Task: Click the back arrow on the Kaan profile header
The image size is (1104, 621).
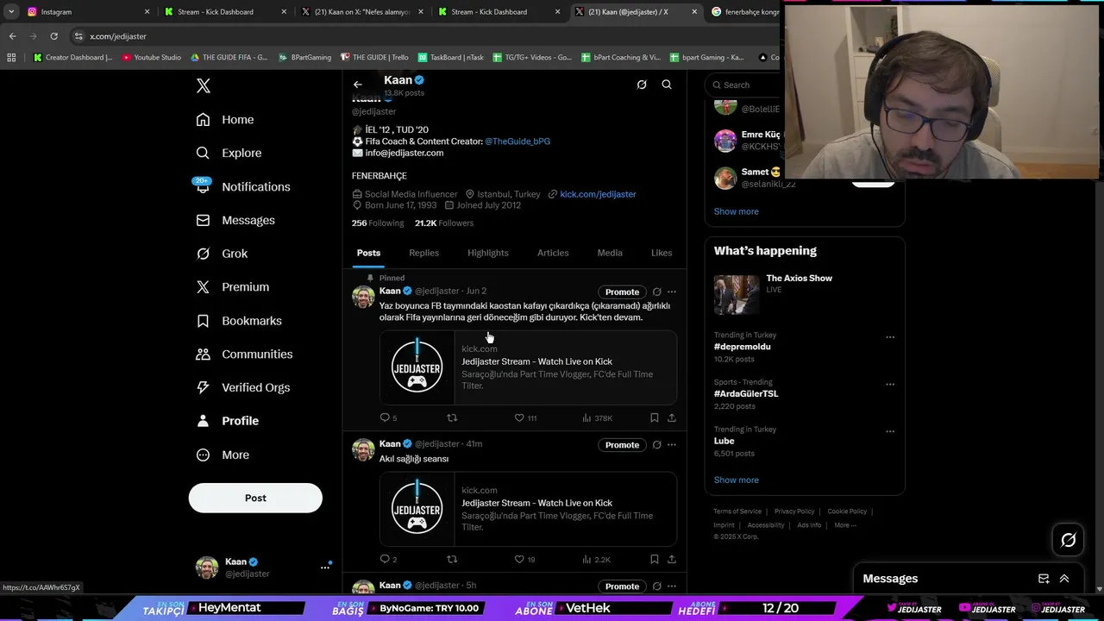Action: point(357,85)
